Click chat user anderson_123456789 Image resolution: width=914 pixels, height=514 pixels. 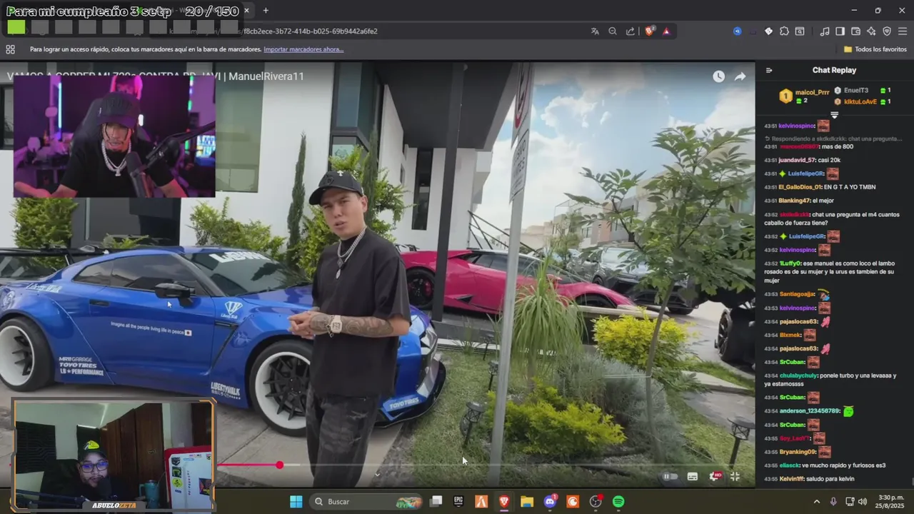coord(810,411)
